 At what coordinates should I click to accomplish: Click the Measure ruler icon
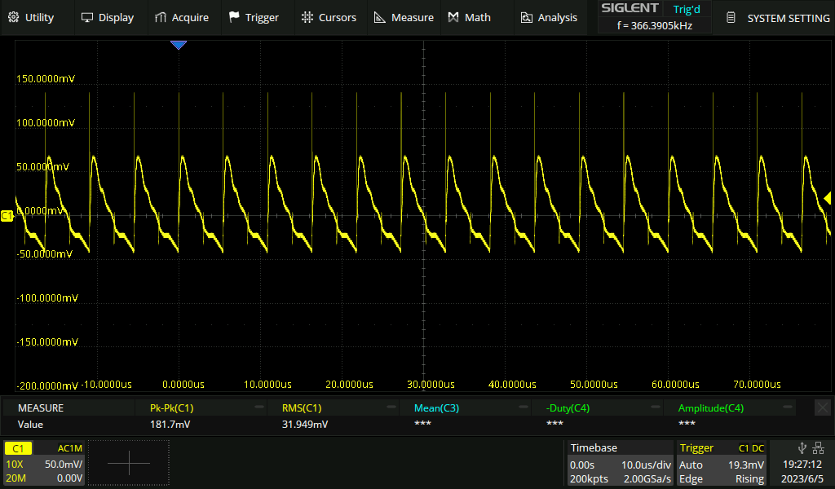(380, 17)
